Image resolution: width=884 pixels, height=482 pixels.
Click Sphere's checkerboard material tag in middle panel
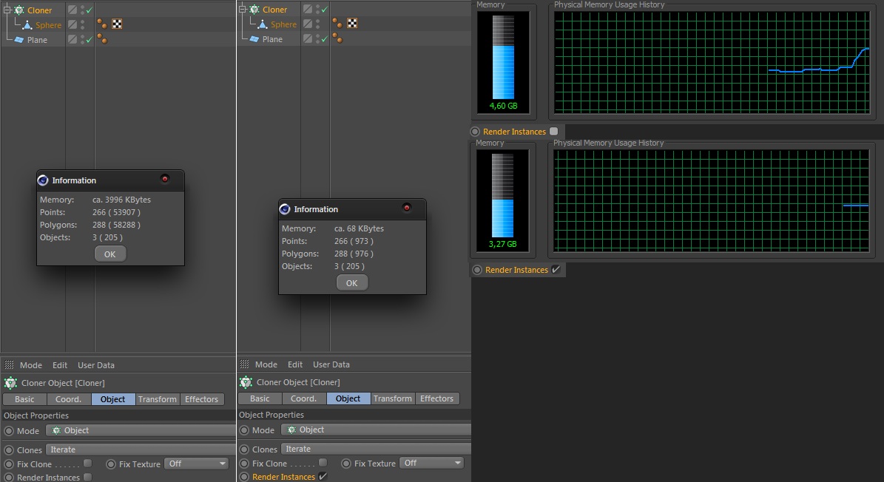[352, 24]
